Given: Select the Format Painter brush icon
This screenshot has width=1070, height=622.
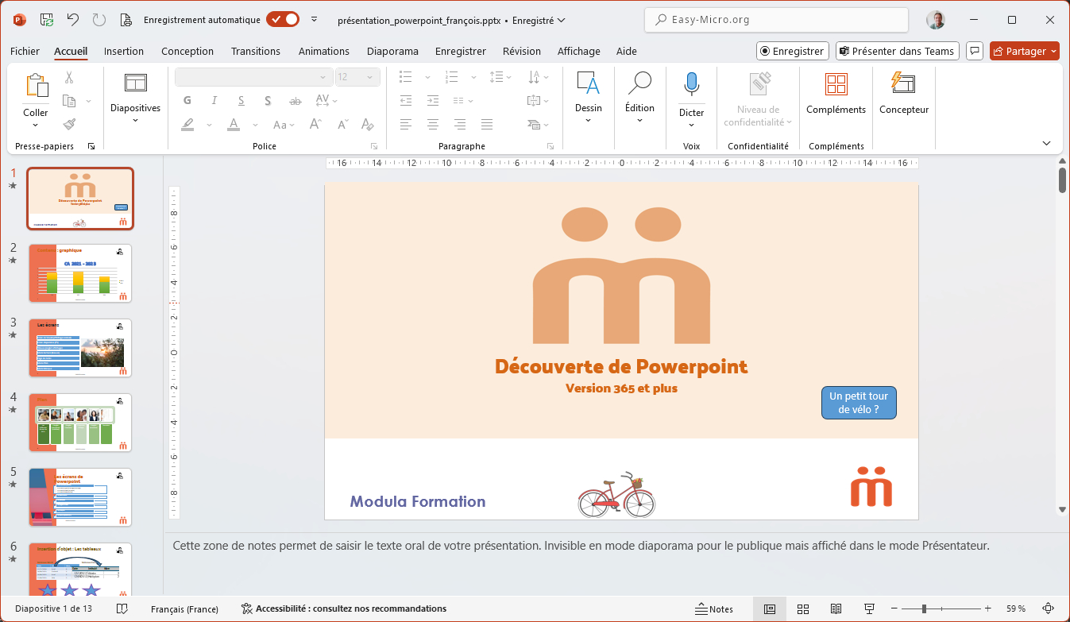Looking at the screenshot, I should (x=69, y=124).
